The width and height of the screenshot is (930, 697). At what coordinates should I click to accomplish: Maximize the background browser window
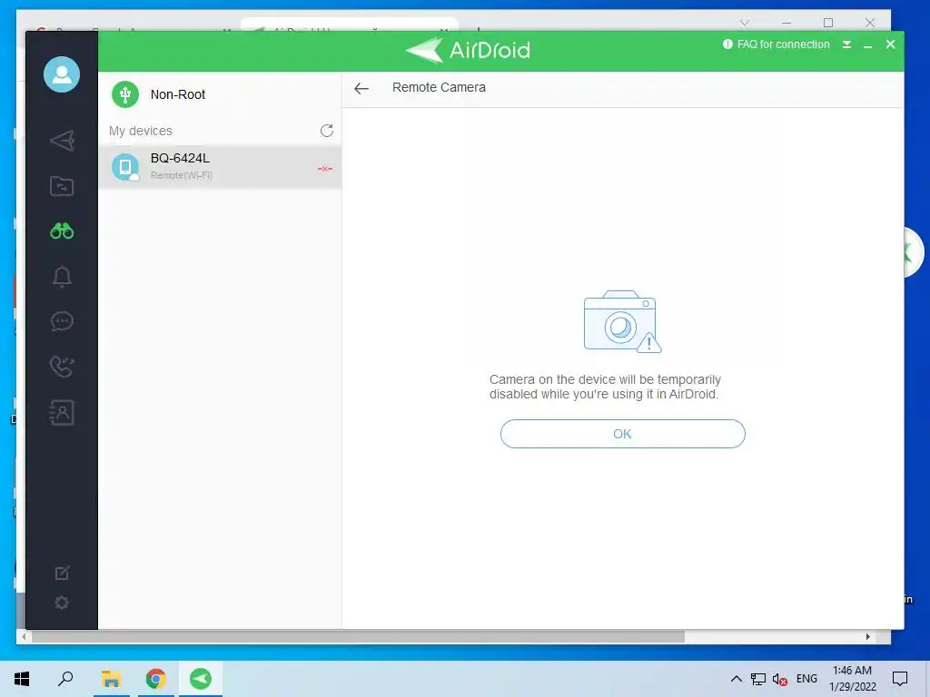click(828, 23)
